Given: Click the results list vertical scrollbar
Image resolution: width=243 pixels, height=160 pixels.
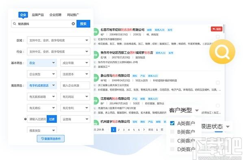Looking at the screenshot, I should coord(224,29).
